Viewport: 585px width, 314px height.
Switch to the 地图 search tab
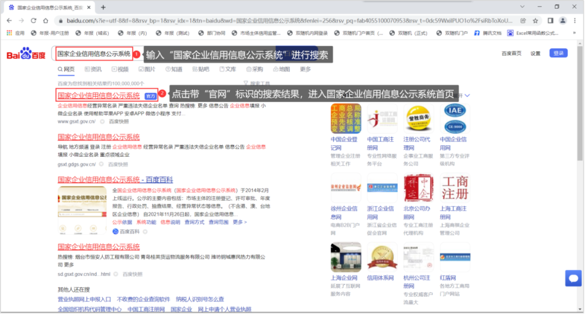click(281, 69)
